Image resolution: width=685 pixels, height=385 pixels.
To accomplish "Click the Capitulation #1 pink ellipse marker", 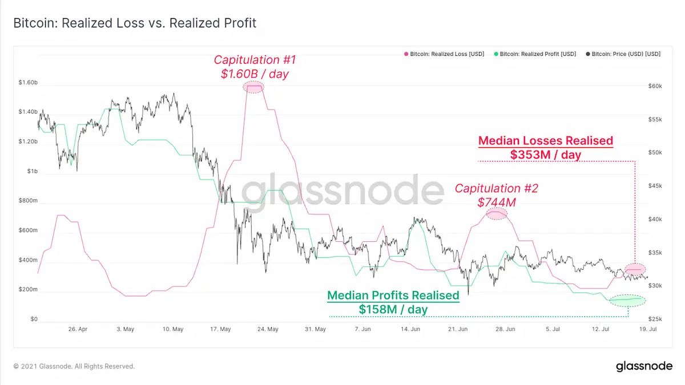I will (253, 87).
